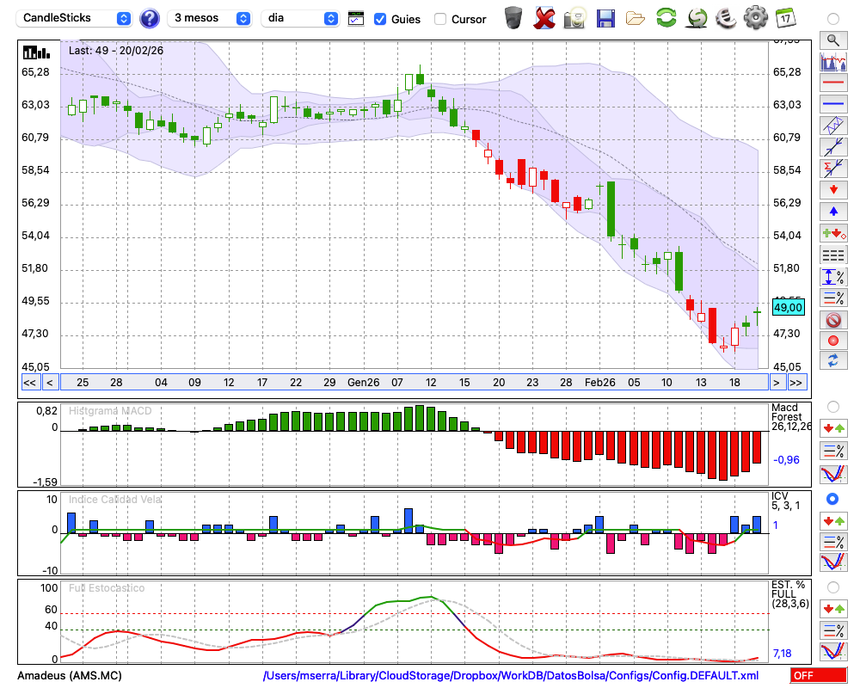Enable the Cursor checkbox

440,18
